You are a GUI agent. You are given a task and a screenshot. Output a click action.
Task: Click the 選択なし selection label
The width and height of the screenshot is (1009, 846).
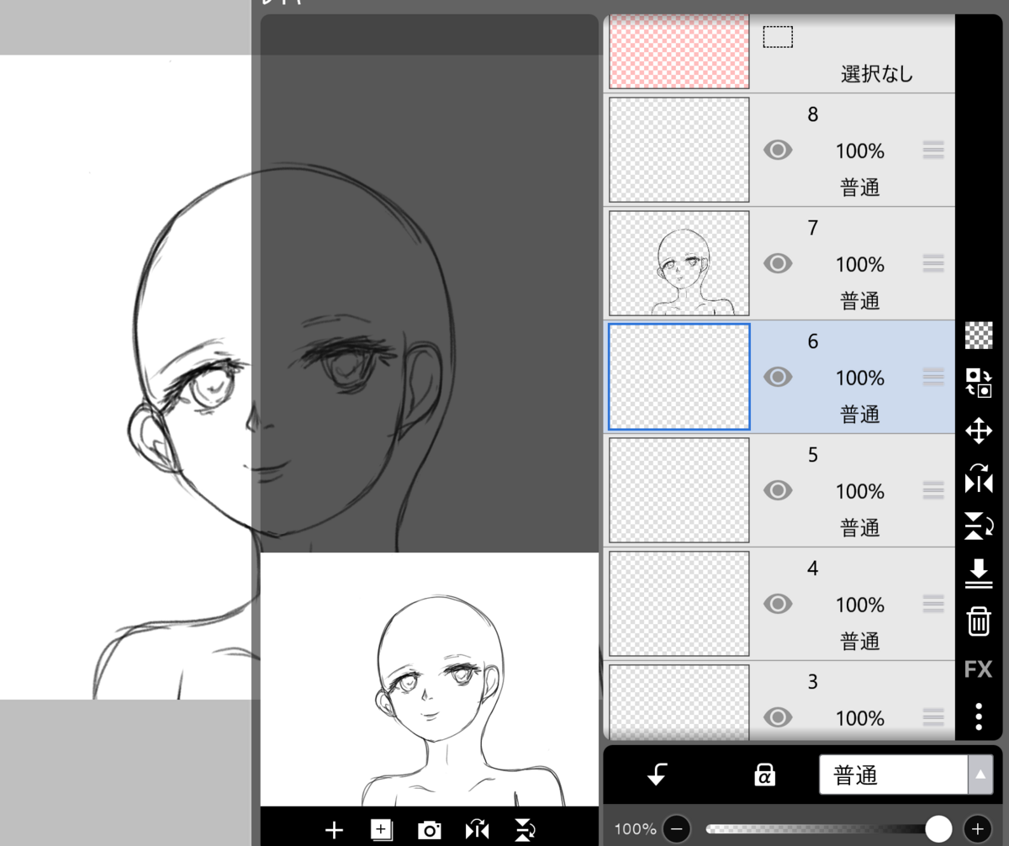[x=877, y=74]
